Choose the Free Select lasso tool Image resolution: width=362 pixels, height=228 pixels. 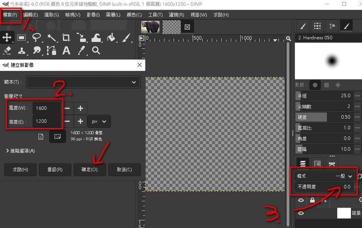point(37,37)
